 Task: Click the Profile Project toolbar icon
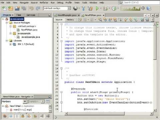tap(114, 8)
